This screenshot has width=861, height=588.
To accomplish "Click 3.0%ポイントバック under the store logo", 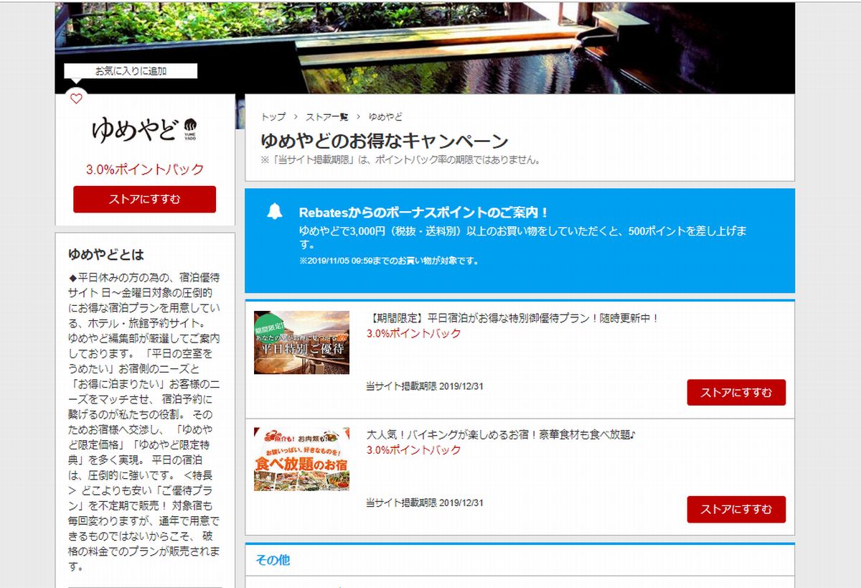I will [x=145, y=169].
